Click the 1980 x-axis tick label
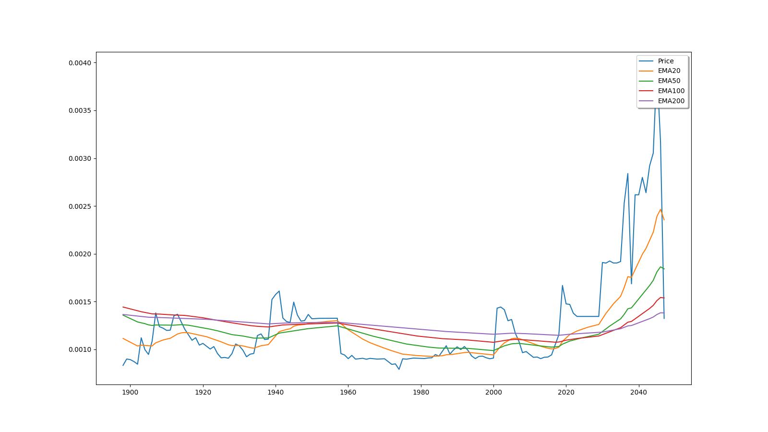This screenshot has height=432, width=768. (421, 392)
